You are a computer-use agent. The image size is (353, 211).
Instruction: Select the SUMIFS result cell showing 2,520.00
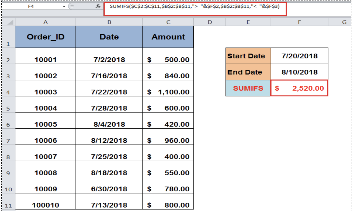[x=299, y=88]
